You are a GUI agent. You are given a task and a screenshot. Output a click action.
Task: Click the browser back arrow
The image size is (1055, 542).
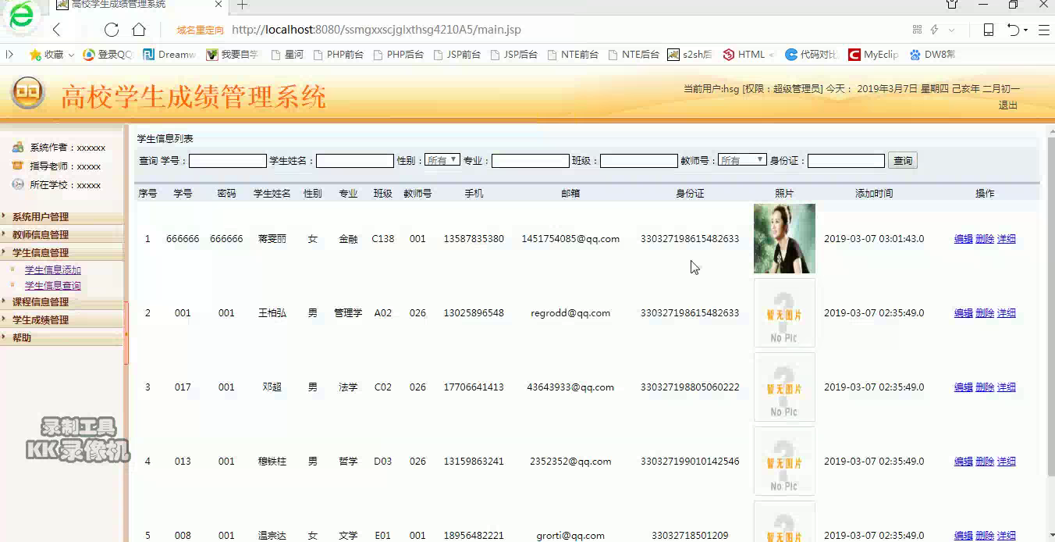(56, 30)
